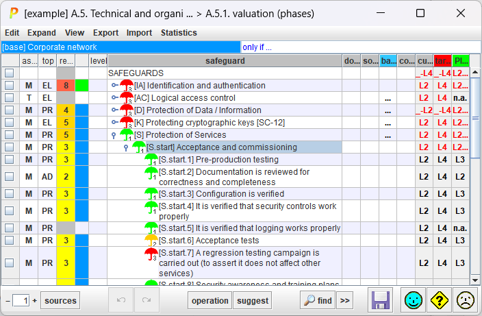Click the orange recommendation cell showing 4
Image resolution: width=482 pixels, height=316 pixels.
[66, 110]
